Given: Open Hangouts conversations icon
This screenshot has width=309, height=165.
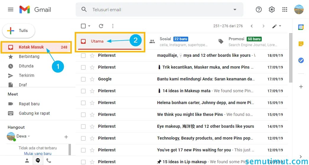Looking at the screenshot, I should [38, 161].
